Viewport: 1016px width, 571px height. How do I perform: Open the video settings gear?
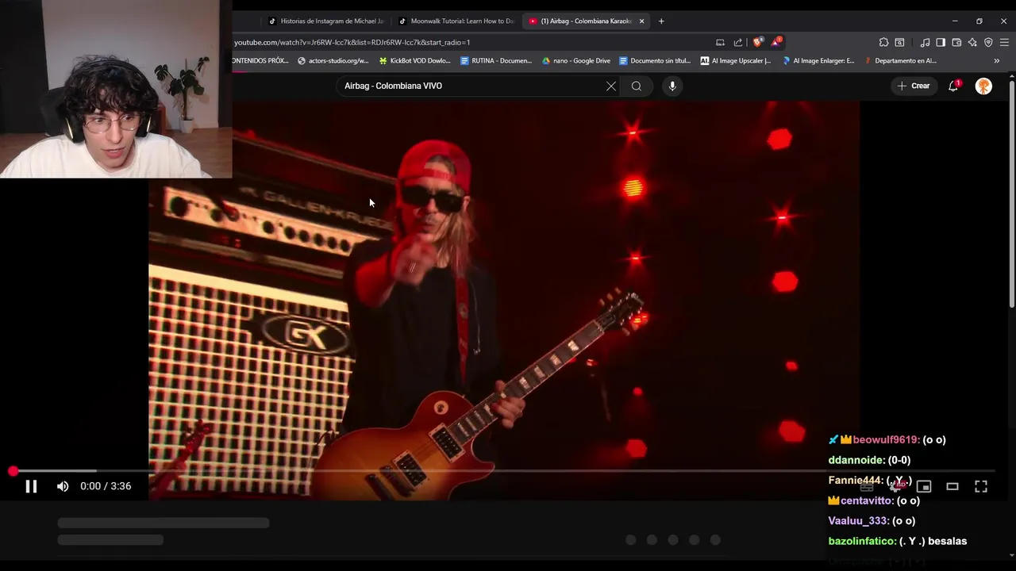coord(896,486)
